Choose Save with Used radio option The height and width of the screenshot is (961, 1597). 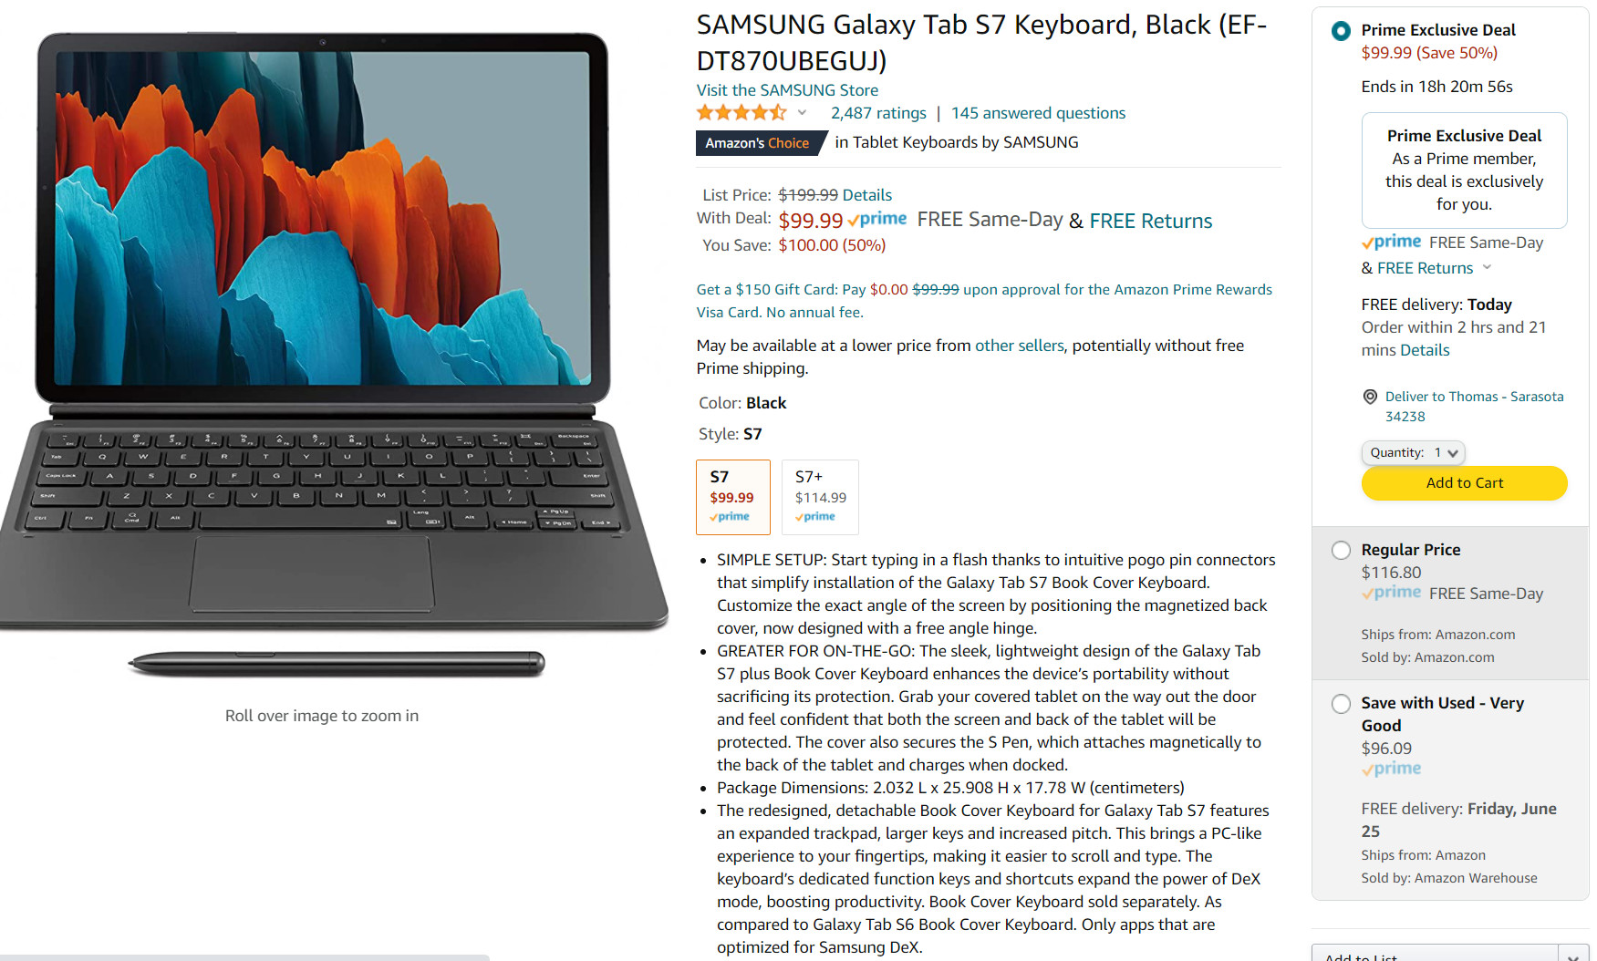pos(1341,704)
